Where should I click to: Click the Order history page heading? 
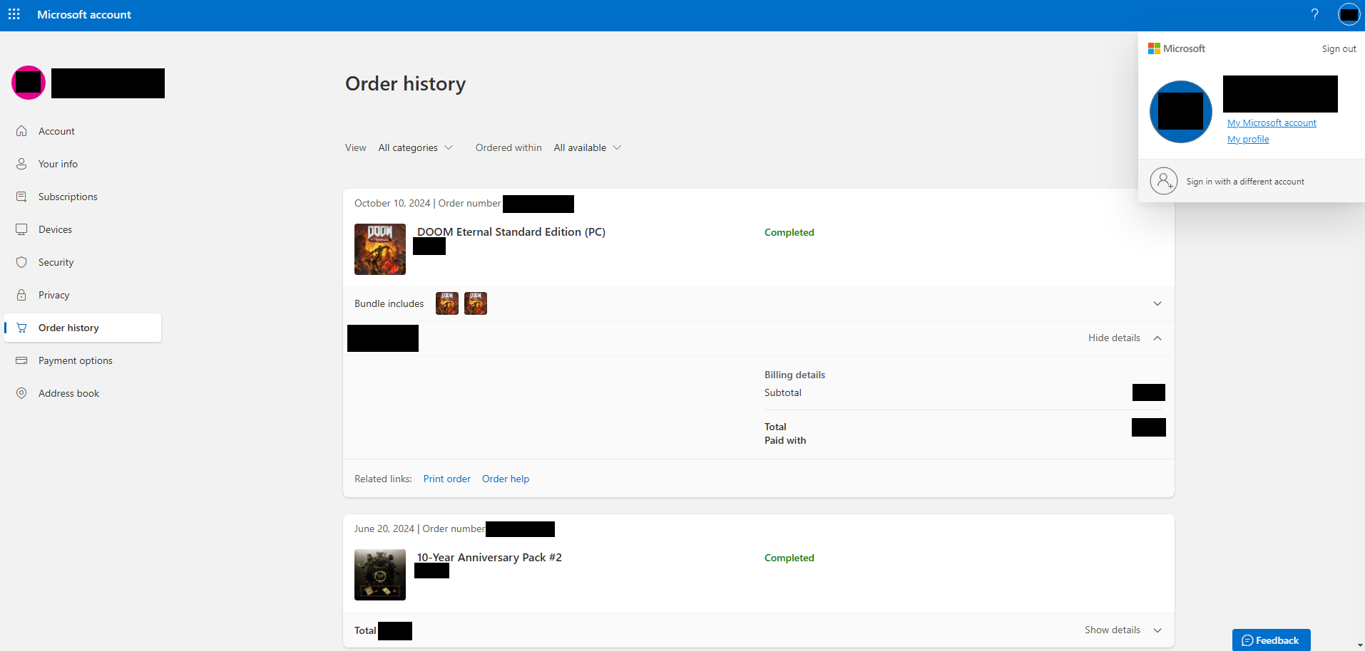coord(405,83)
